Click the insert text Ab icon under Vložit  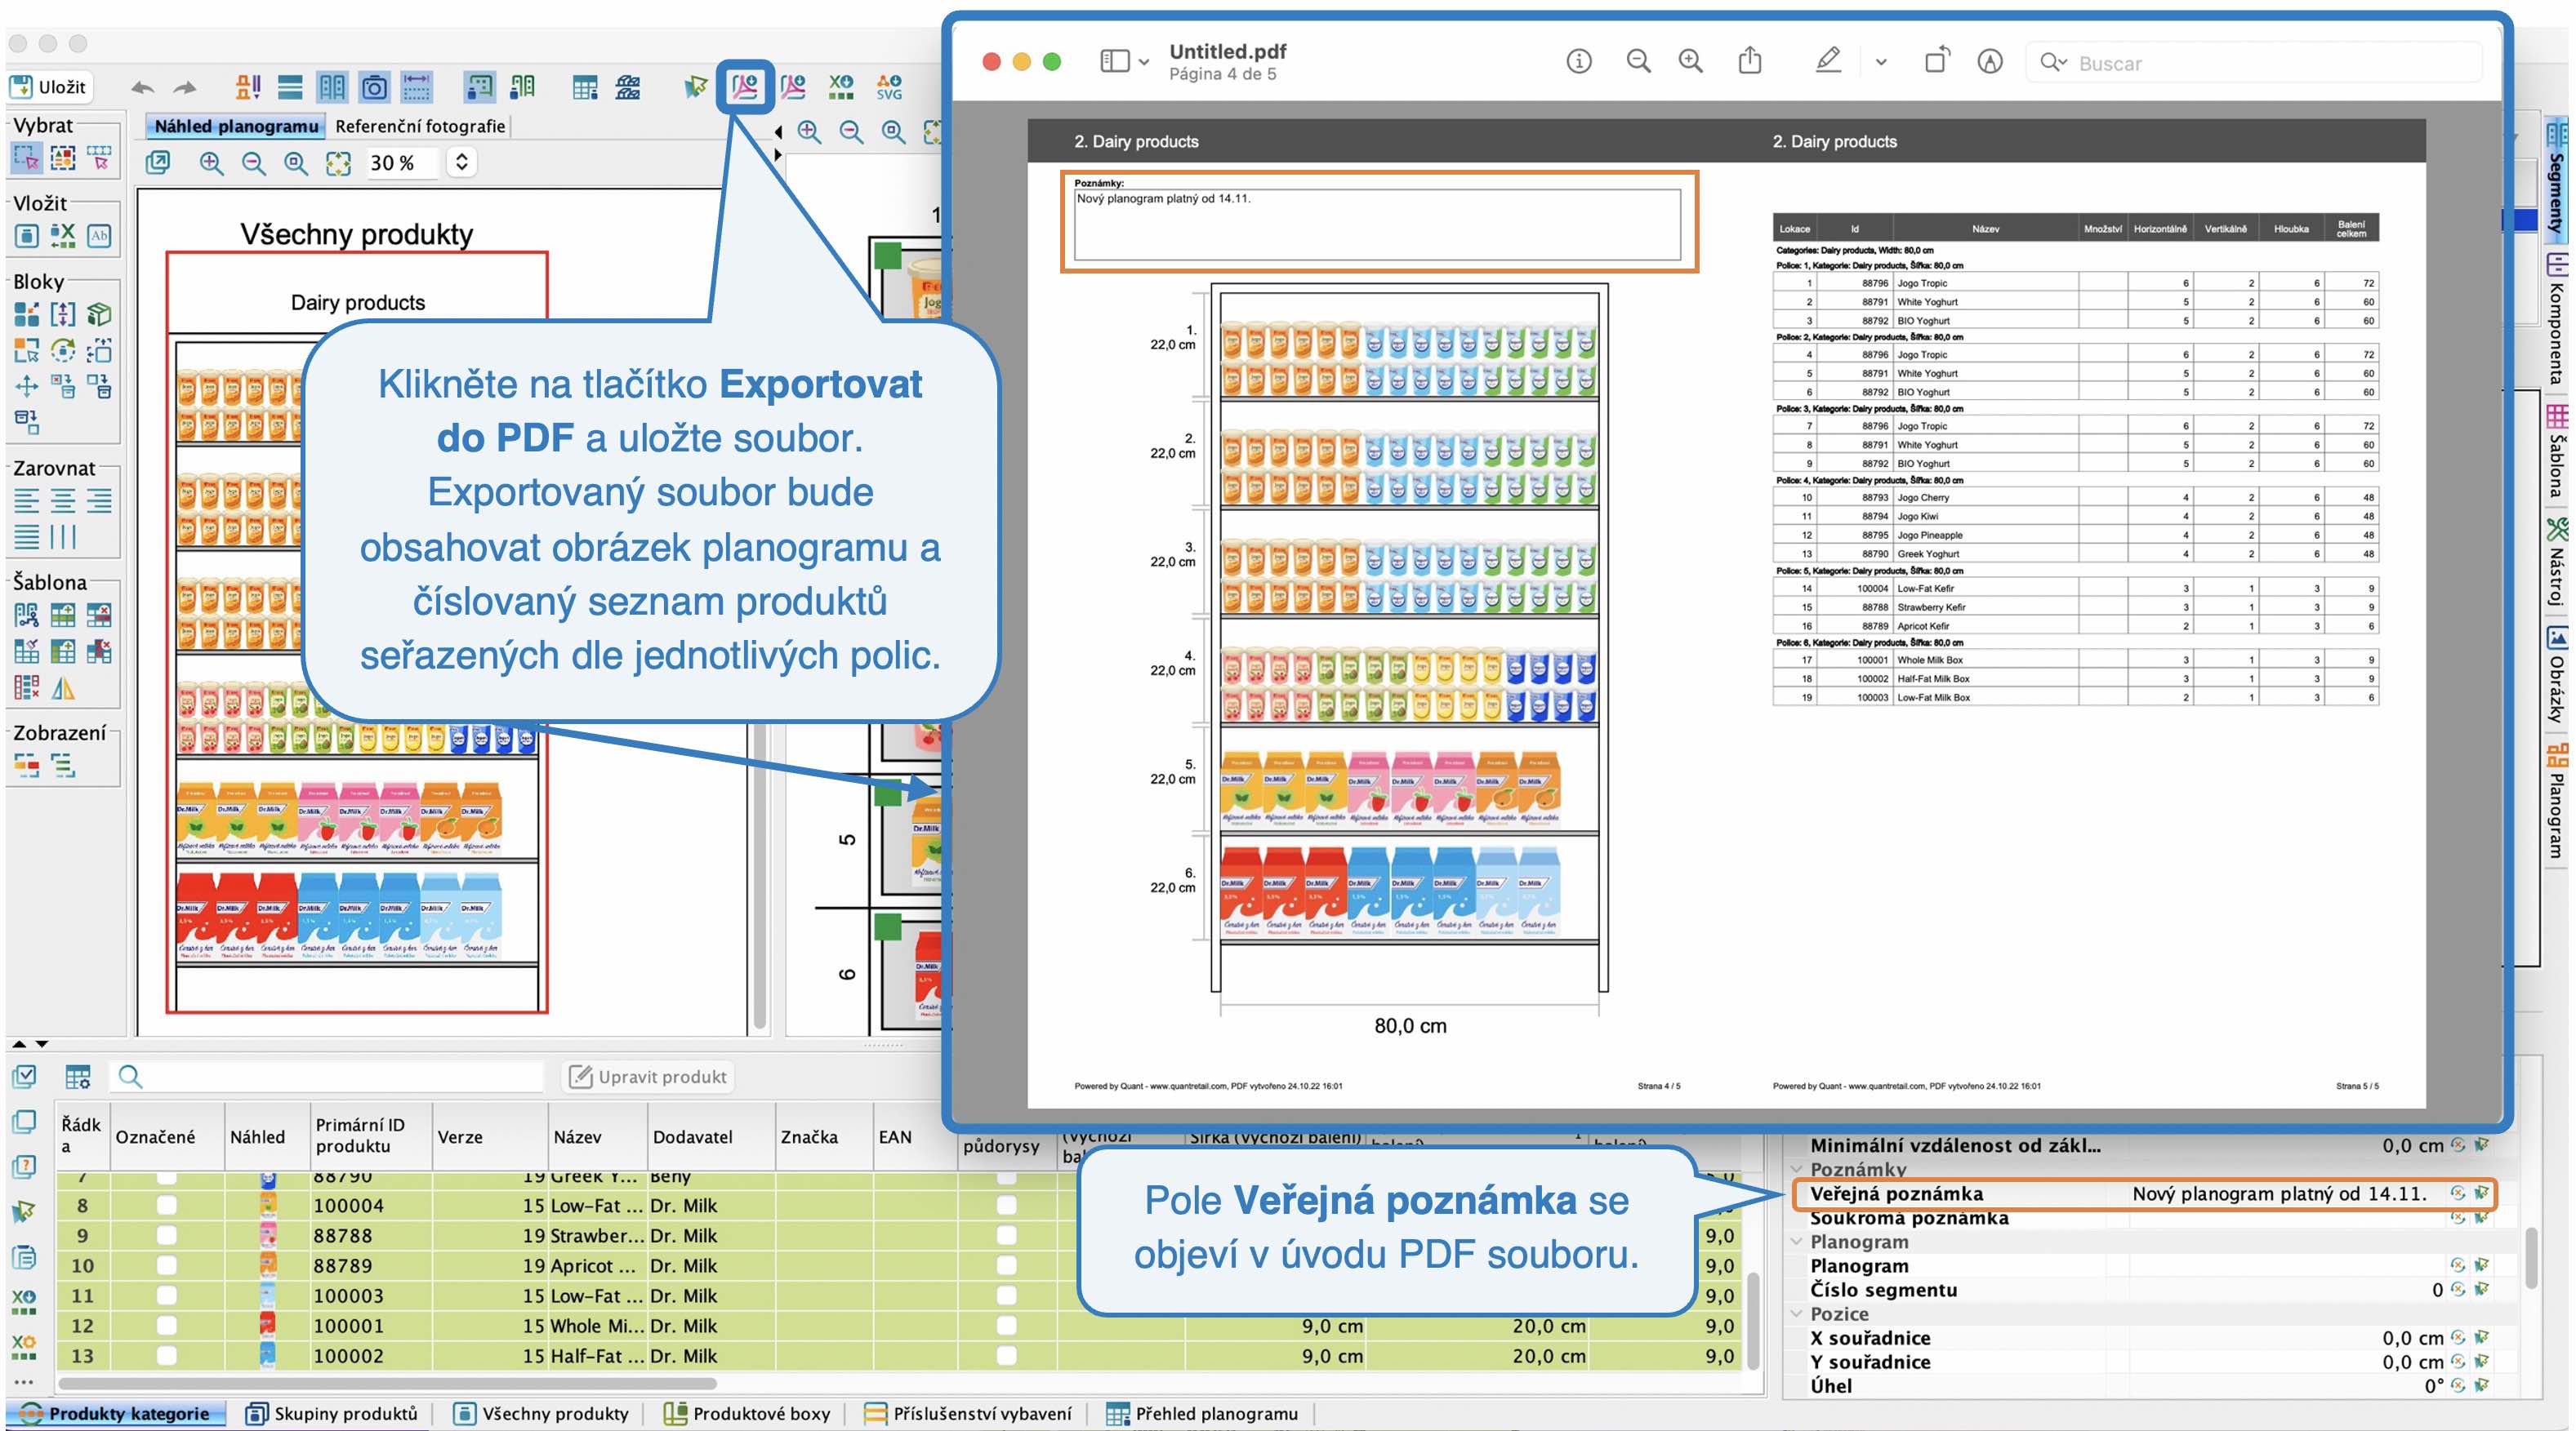[x=99, y=236]
